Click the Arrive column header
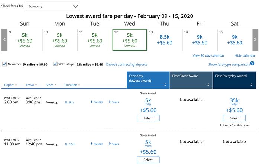 point(30,85)
